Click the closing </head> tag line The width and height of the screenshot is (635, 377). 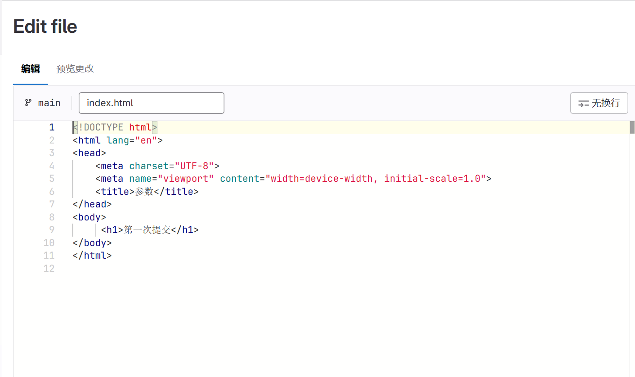pyautogui.click(x=92, y=204)
